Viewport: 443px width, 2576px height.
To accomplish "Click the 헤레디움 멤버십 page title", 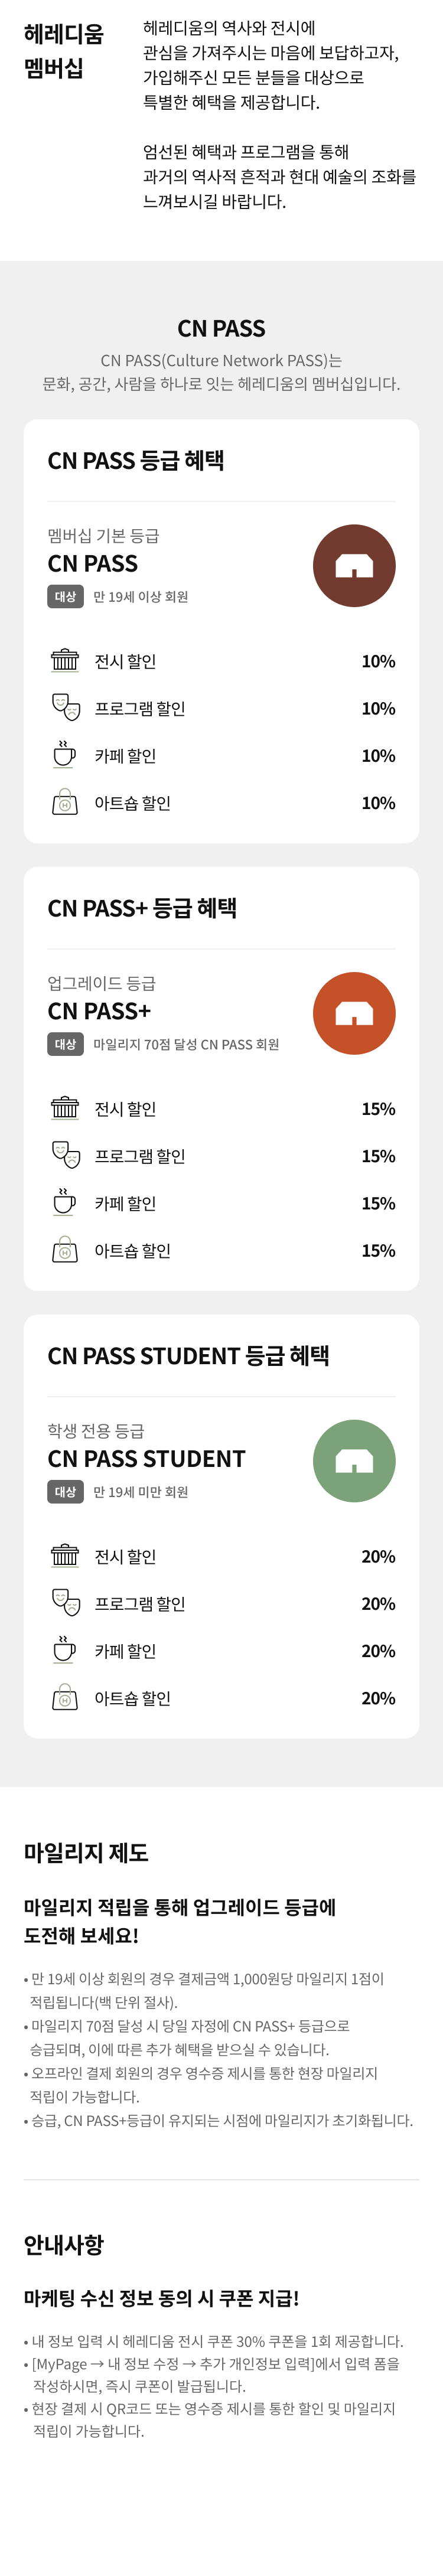I will pyautogui.click(x=64, y=51).
